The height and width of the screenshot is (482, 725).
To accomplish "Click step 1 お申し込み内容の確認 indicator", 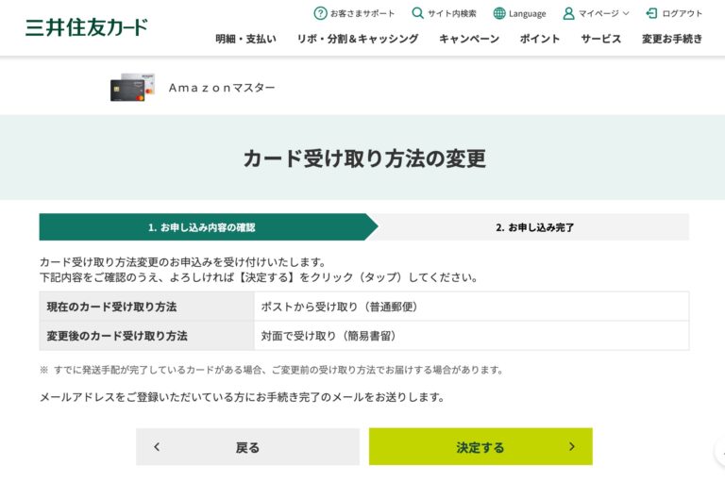I will 202,227.
